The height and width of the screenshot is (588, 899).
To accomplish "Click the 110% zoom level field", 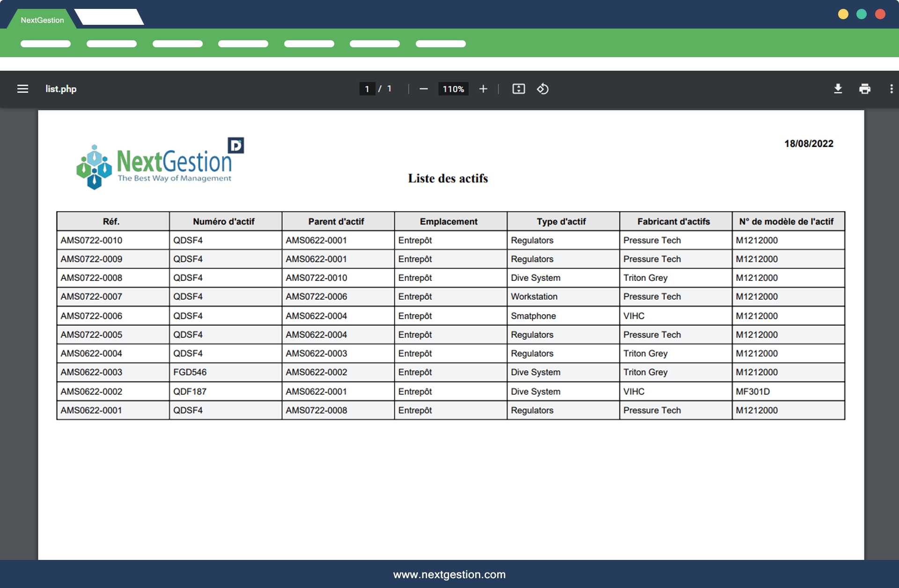I will tap(453, 89).
